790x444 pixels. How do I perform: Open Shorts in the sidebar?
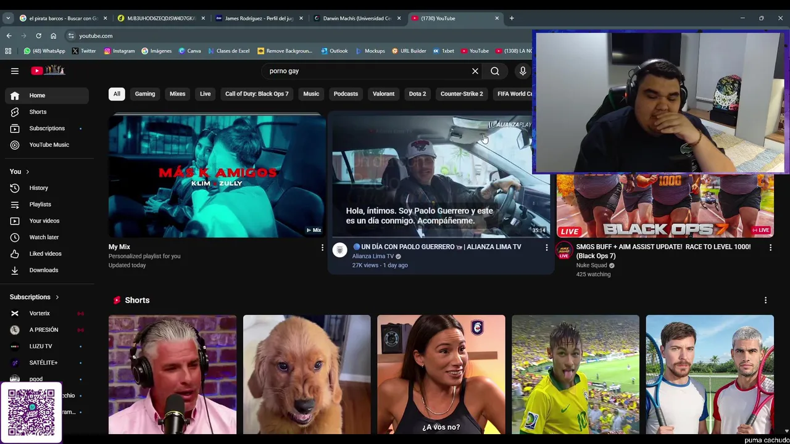(47, 112)
